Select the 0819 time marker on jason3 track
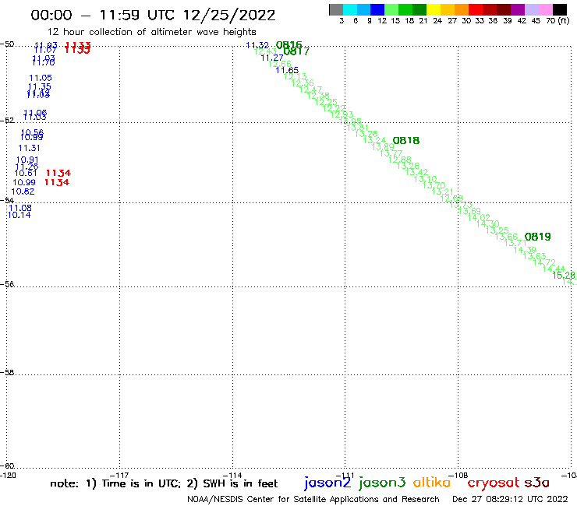 538,237
